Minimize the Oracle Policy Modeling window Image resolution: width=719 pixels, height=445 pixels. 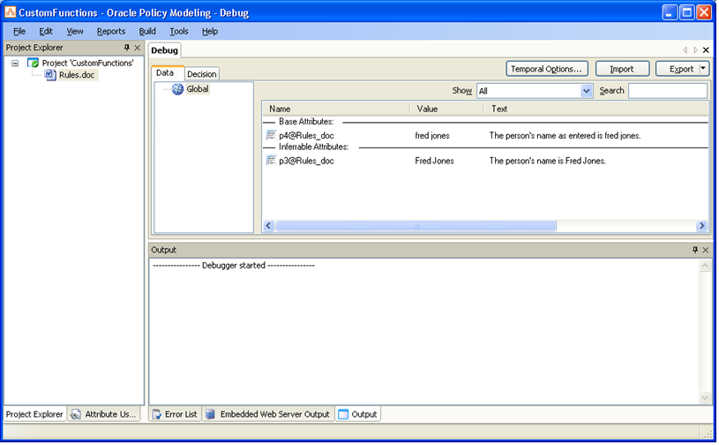(670, 12)
